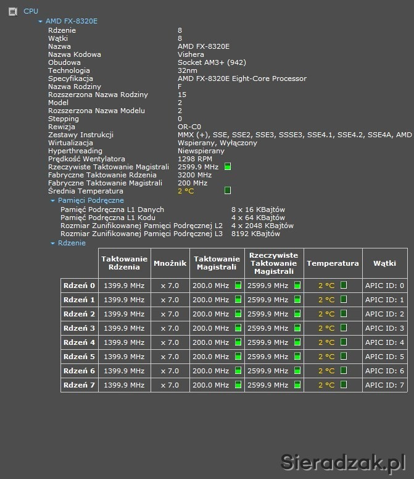Click Rdzeń 7 real bus speed graph icon

(297, 384)
